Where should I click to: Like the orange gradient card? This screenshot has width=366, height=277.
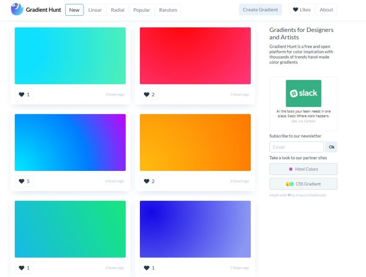tap(149, 181)
